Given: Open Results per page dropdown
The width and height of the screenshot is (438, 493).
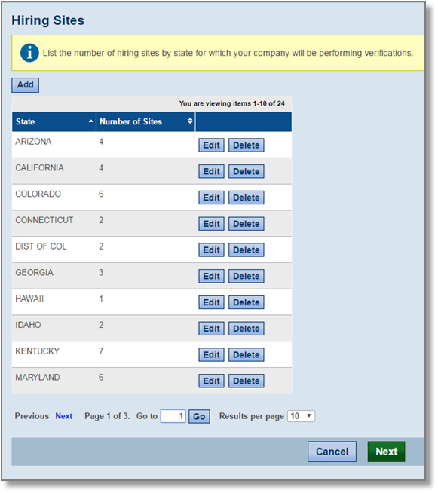Looking at the screenshot, I should (301, 416).
